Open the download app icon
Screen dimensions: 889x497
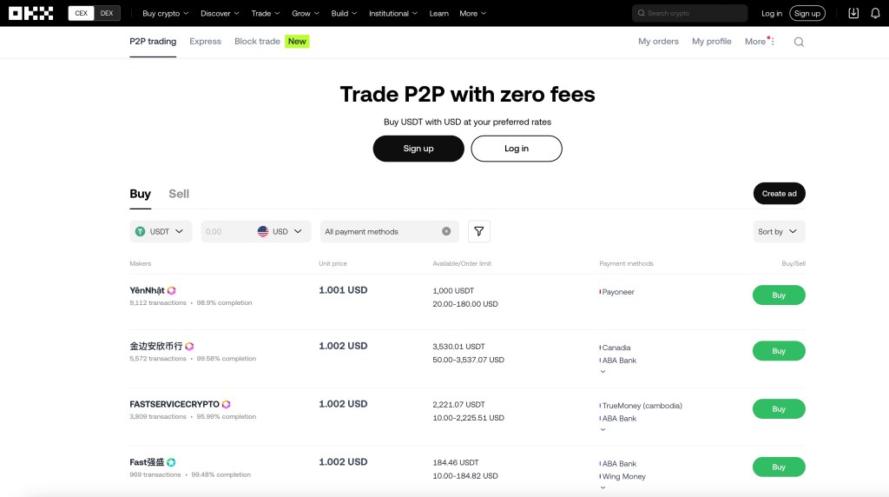(853, 13)
